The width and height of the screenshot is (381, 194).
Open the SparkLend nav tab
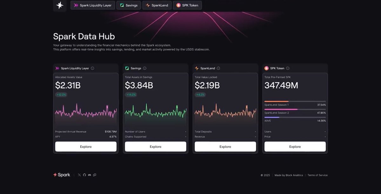pyautogui.click(x=157, y=5)
